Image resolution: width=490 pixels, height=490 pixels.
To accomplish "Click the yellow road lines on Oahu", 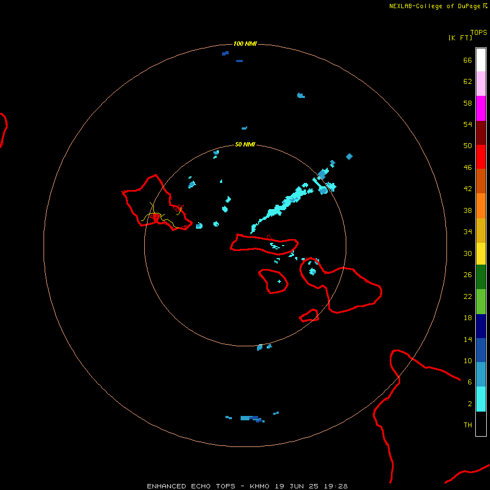I will click(162, 216).
